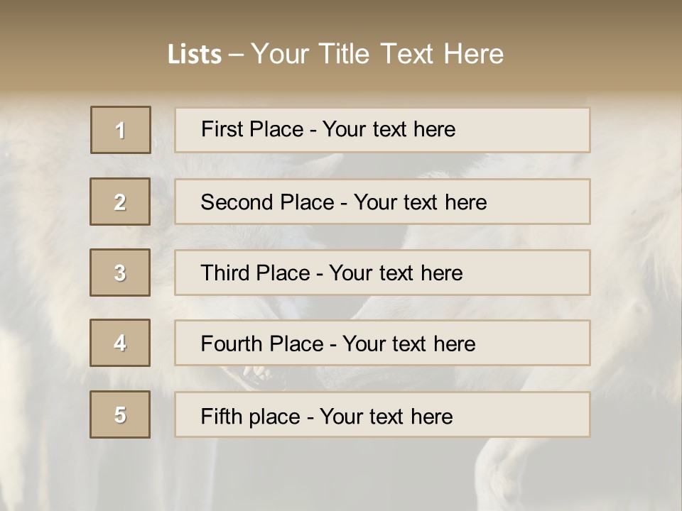
Task: Select the number 4 square
Action: [120, 343]
